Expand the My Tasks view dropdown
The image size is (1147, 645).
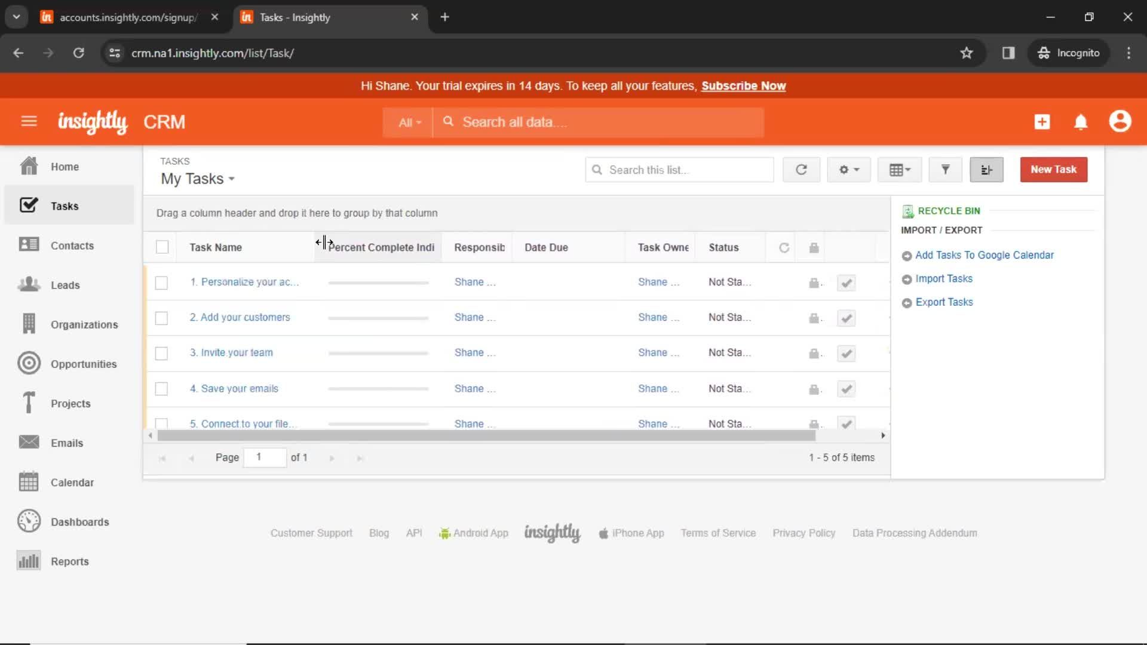pos(198,179)
